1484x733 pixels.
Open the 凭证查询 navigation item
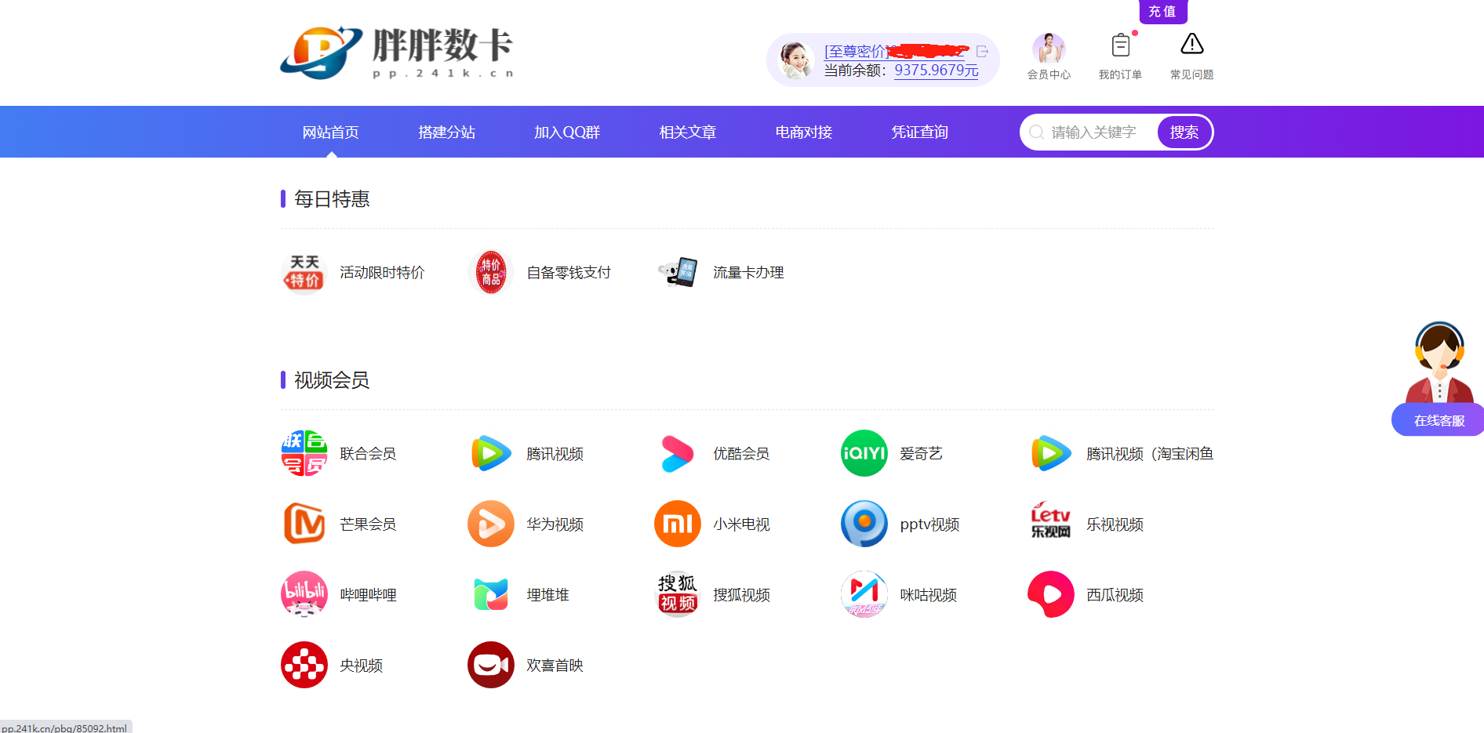click(x=918, y=132)
